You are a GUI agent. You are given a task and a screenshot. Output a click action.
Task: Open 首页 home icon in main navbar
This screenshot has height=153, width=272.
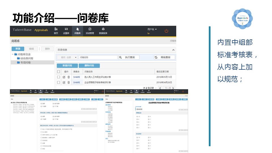[x=56, y=29]
